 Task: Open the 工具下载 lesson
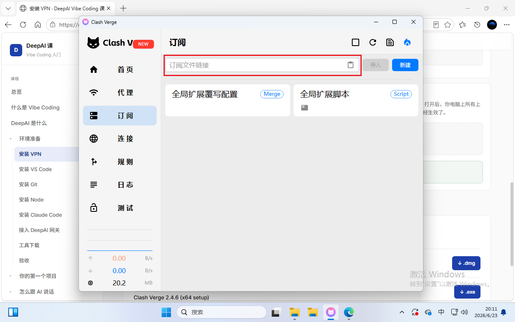pyautogui.click(x=29, y=245)
